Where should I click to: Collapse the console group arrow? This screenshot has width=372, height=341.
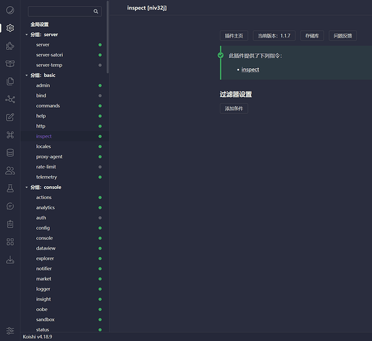(x=27, y=187)
